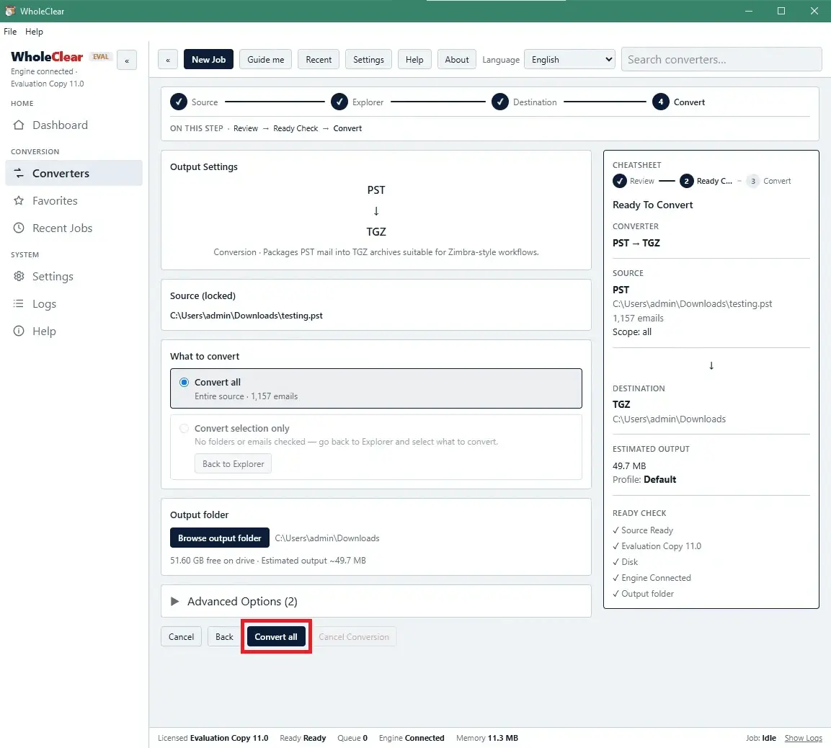The width and height of the screenshot is (831, 748).
Task: Click into the Search converters field
Action: [x=721, y=59]
